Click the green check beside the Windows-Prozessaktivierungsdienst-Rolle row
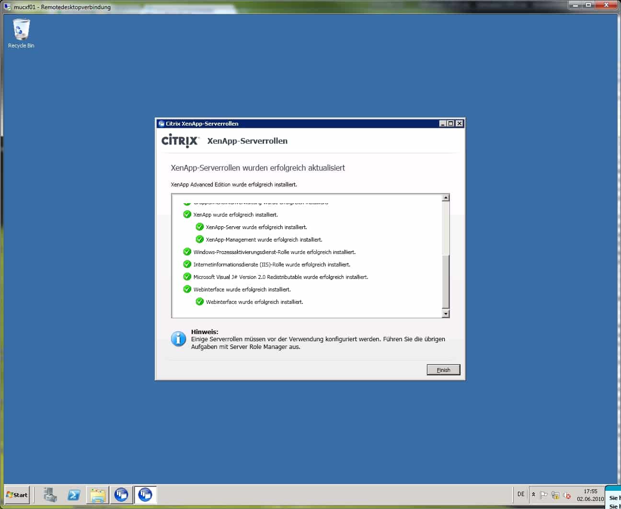 point(187,252)
